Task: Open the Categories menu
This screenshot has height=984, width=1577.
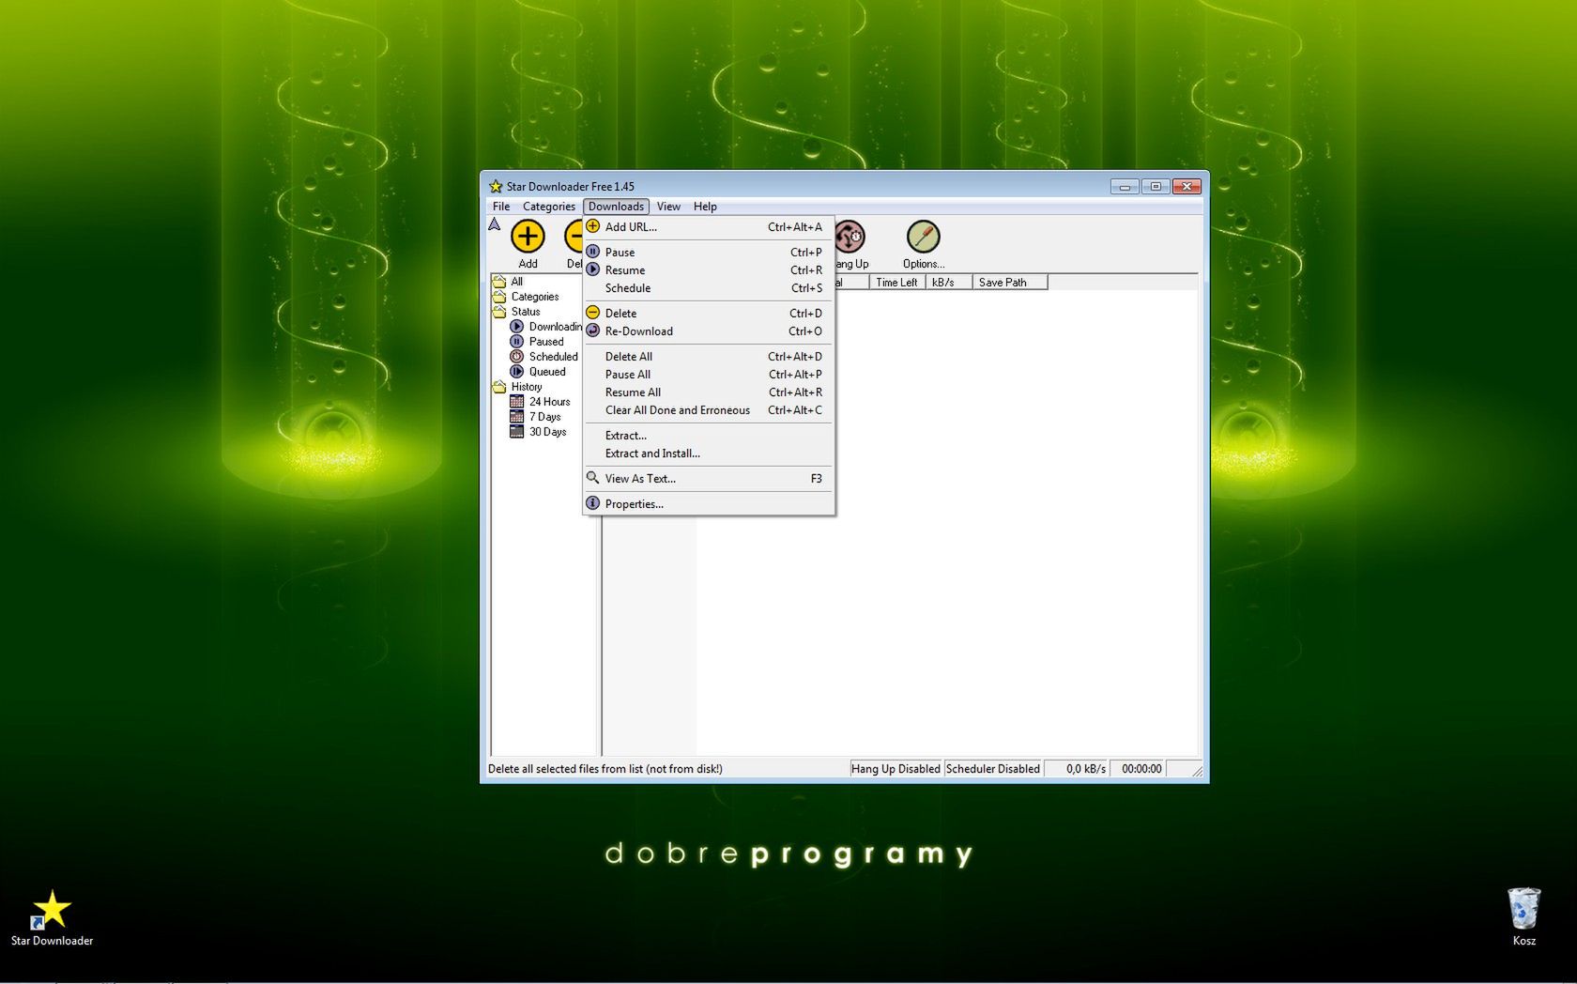Action: point(548,207)
